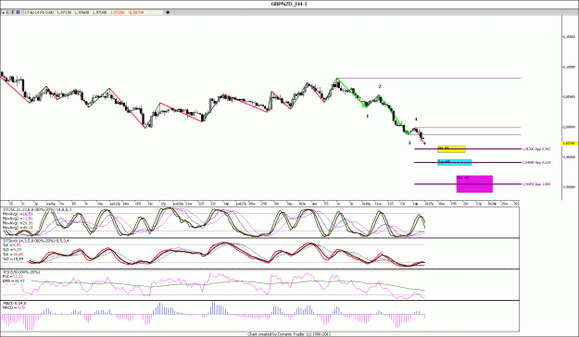Click the green dot indicator in chart toolbar
Image resolution: width=579 pixels, height=337 pixels.
pyautogui.click(x=4, y=13)
